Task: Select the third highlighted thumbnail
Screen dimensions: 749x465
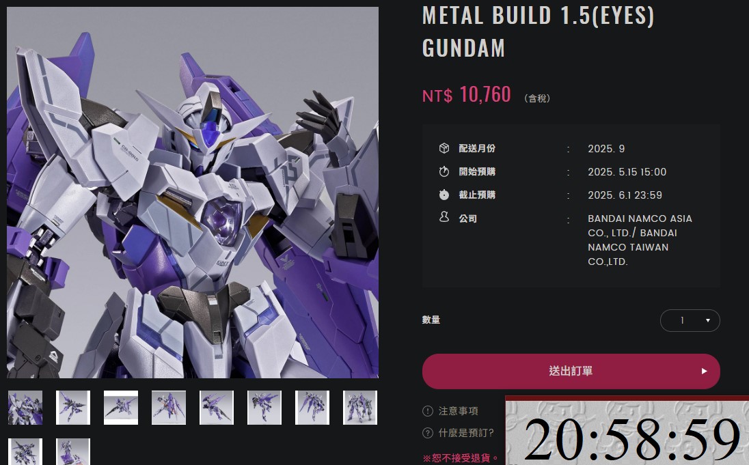Action: click(x=121, y=408)
